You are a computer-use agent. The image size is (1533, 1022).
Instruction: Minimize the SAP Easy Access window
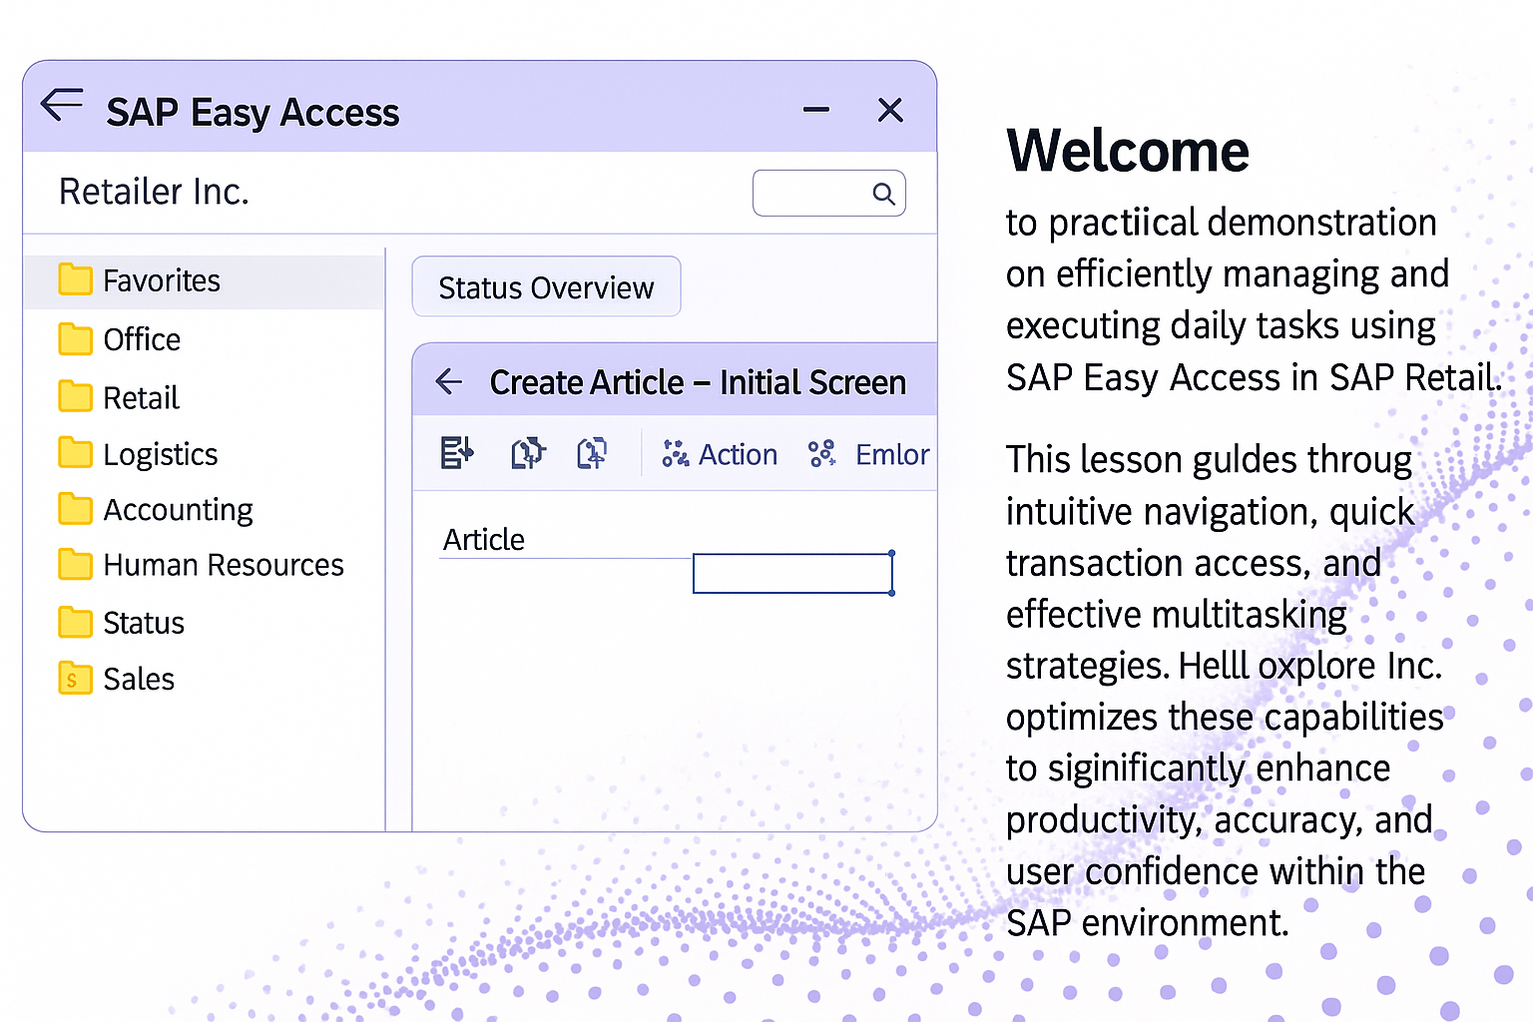pyautogui.click(x=816, y=110)
